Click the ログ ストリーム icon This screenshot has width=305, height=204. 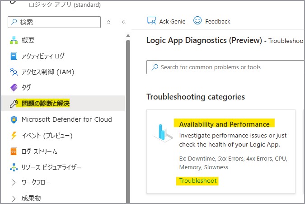click(14, 152)
